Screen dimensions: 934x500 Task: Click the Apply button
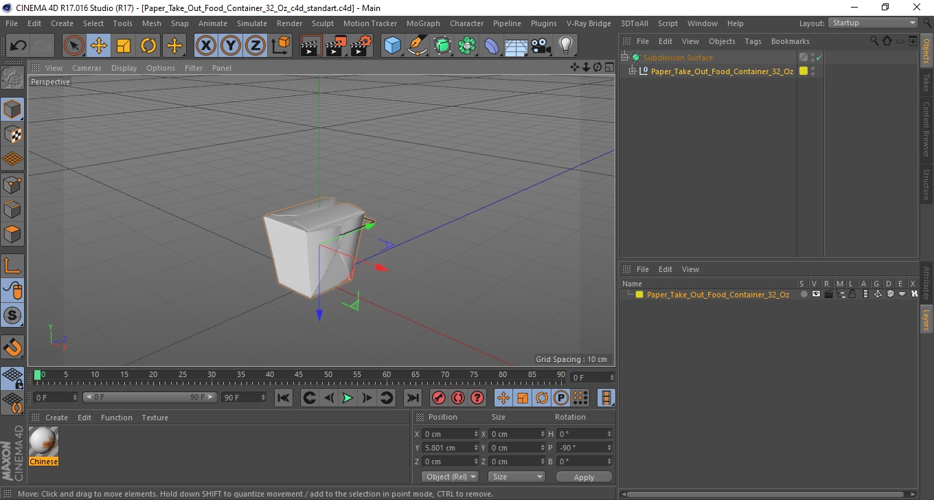pyautogui.click(x=584, y=477)
